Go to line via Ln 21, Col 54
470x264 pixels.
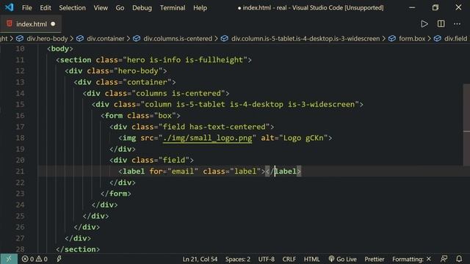coord(200,259)
